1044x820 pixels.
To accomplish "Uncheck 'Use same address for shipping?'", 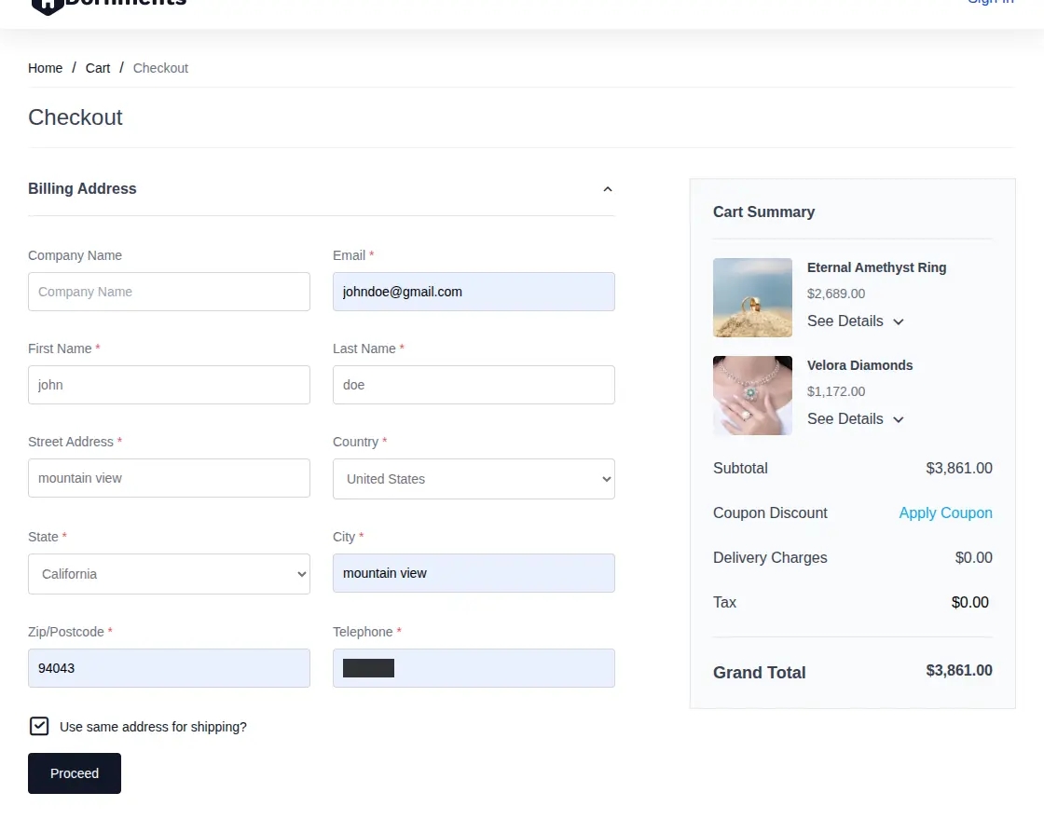I will pos(39,726).
